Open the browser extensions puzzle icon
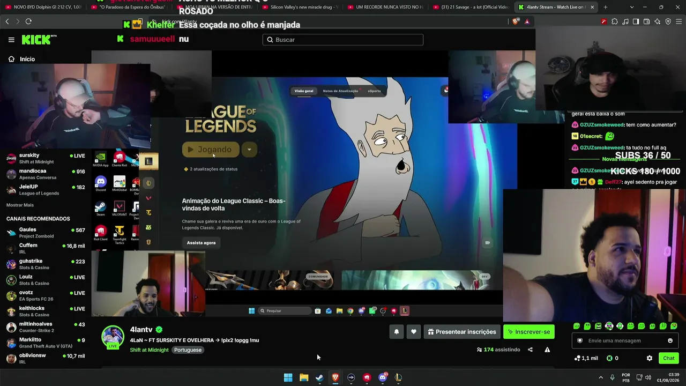 pos(614,21)
